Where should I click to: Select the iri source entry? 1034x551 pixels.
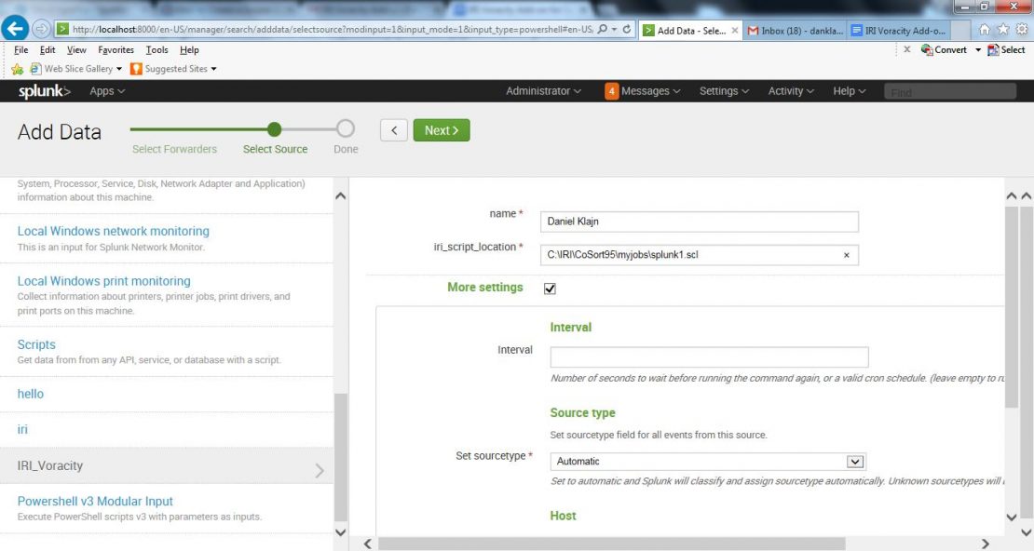(22, 430)
